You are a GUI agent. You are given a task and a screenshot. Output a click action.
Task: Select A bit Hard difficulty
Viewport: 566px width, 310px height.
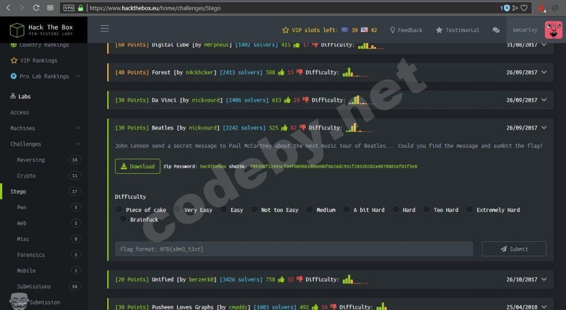[x=346, y=209]
